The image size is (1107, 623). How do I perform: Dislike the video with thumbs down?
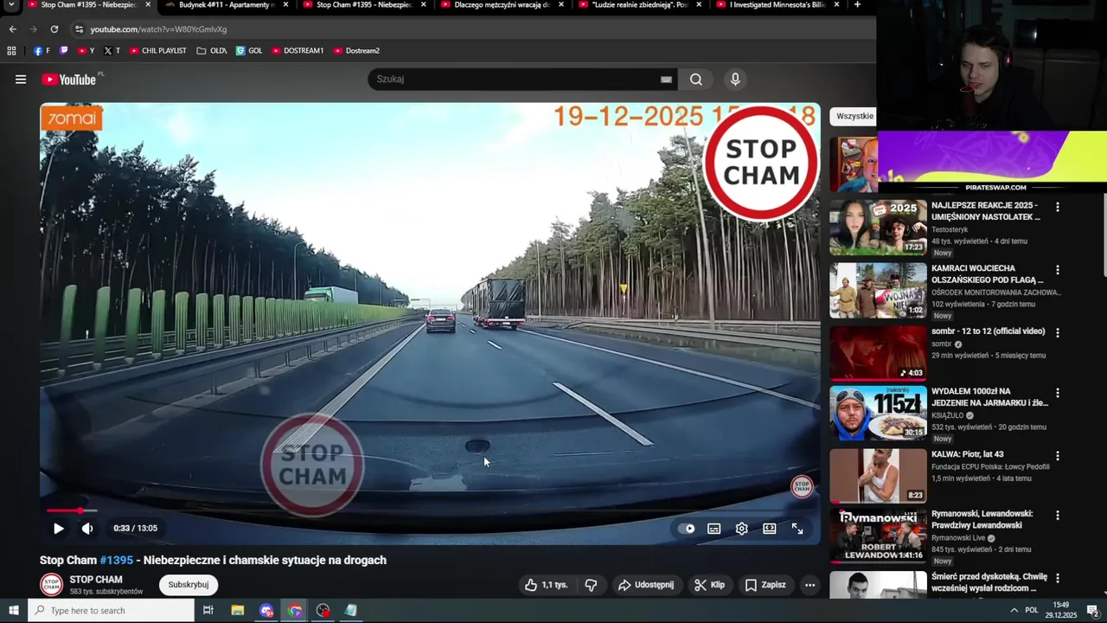(591, 585)
